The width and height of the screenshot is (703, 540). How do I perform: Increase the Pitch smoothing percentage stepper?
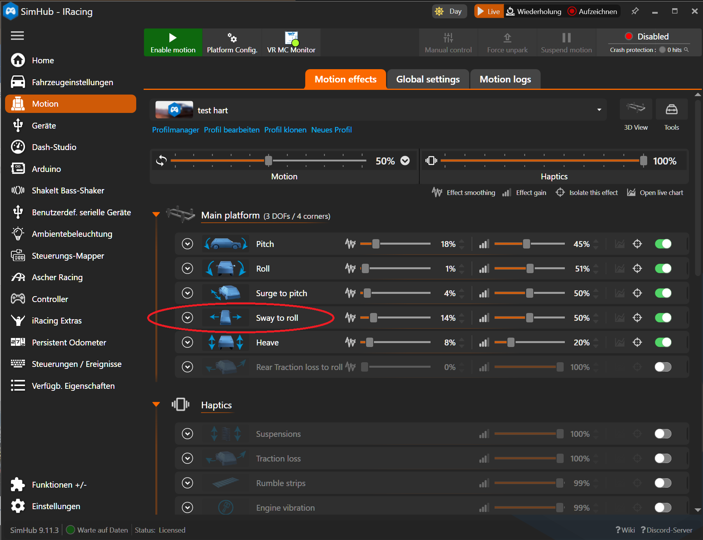pos(462,241)
